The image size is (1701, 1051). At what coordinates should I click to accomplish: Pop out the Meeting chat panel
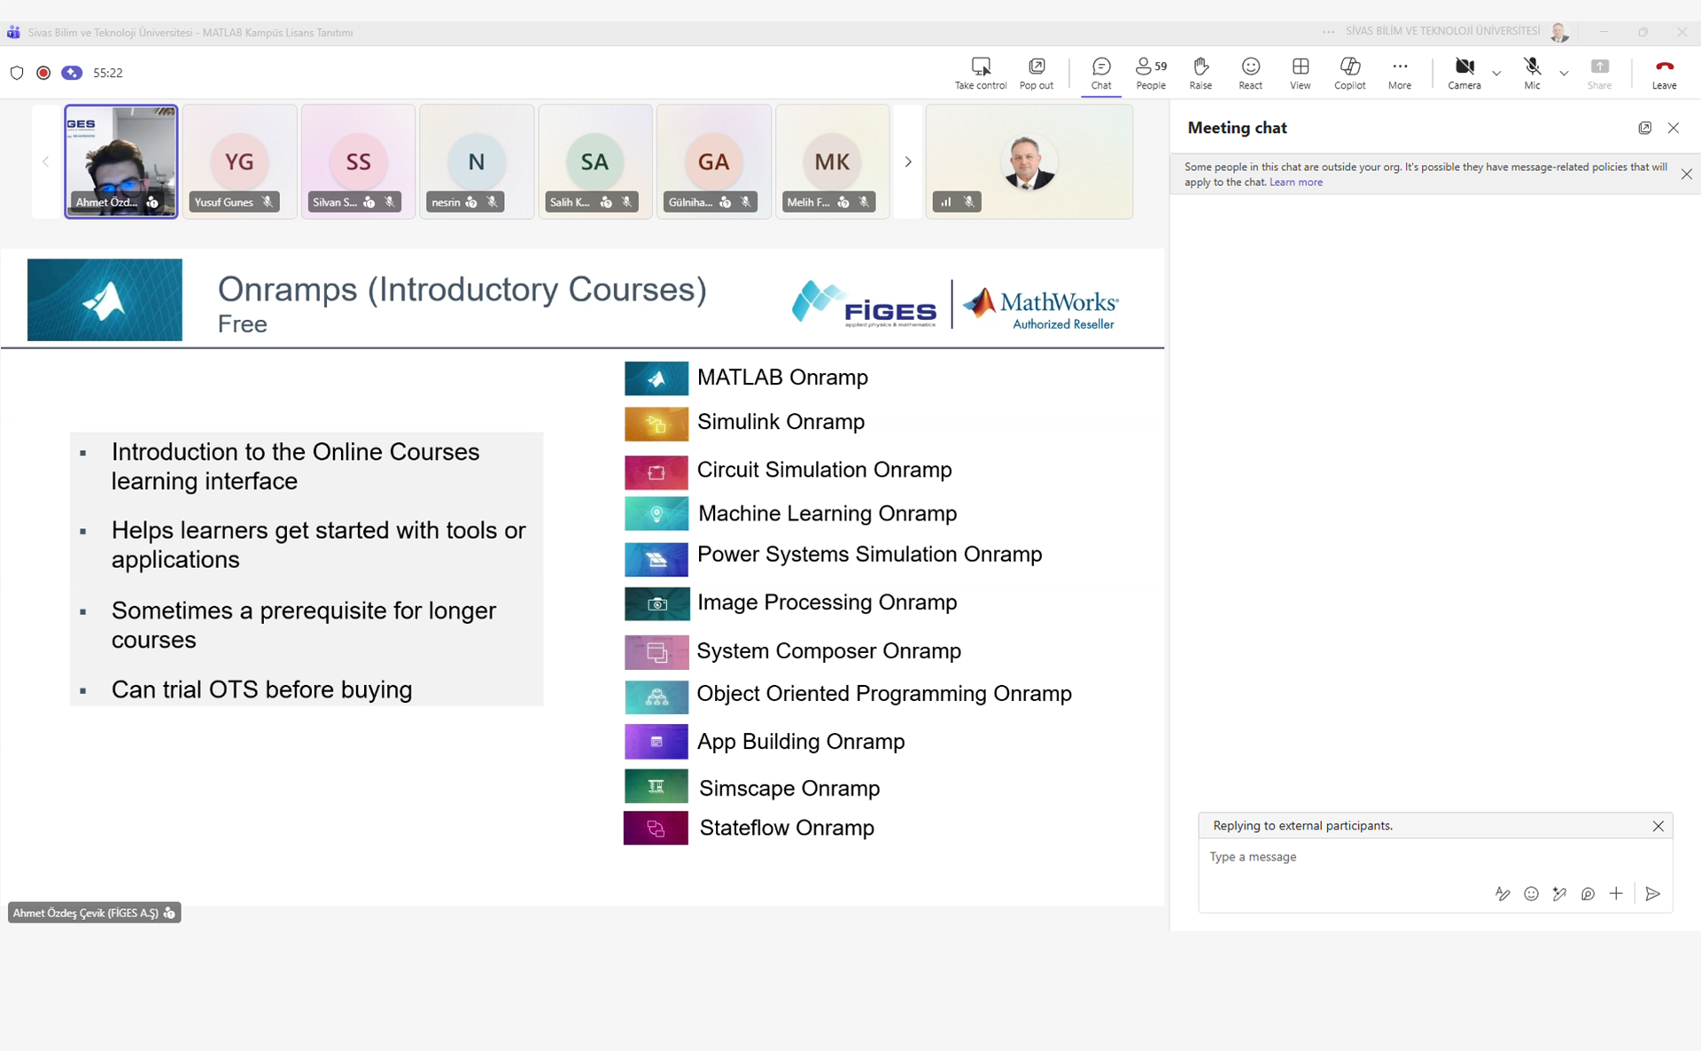click(1644, 128)
